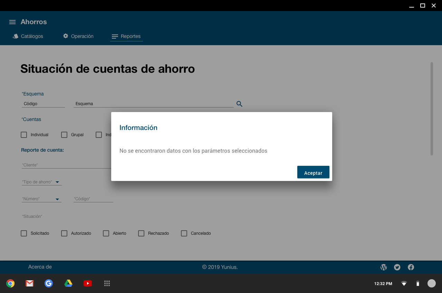Launch Gmail from the shelf
The image size is (442, 293).
click(30, 283)
